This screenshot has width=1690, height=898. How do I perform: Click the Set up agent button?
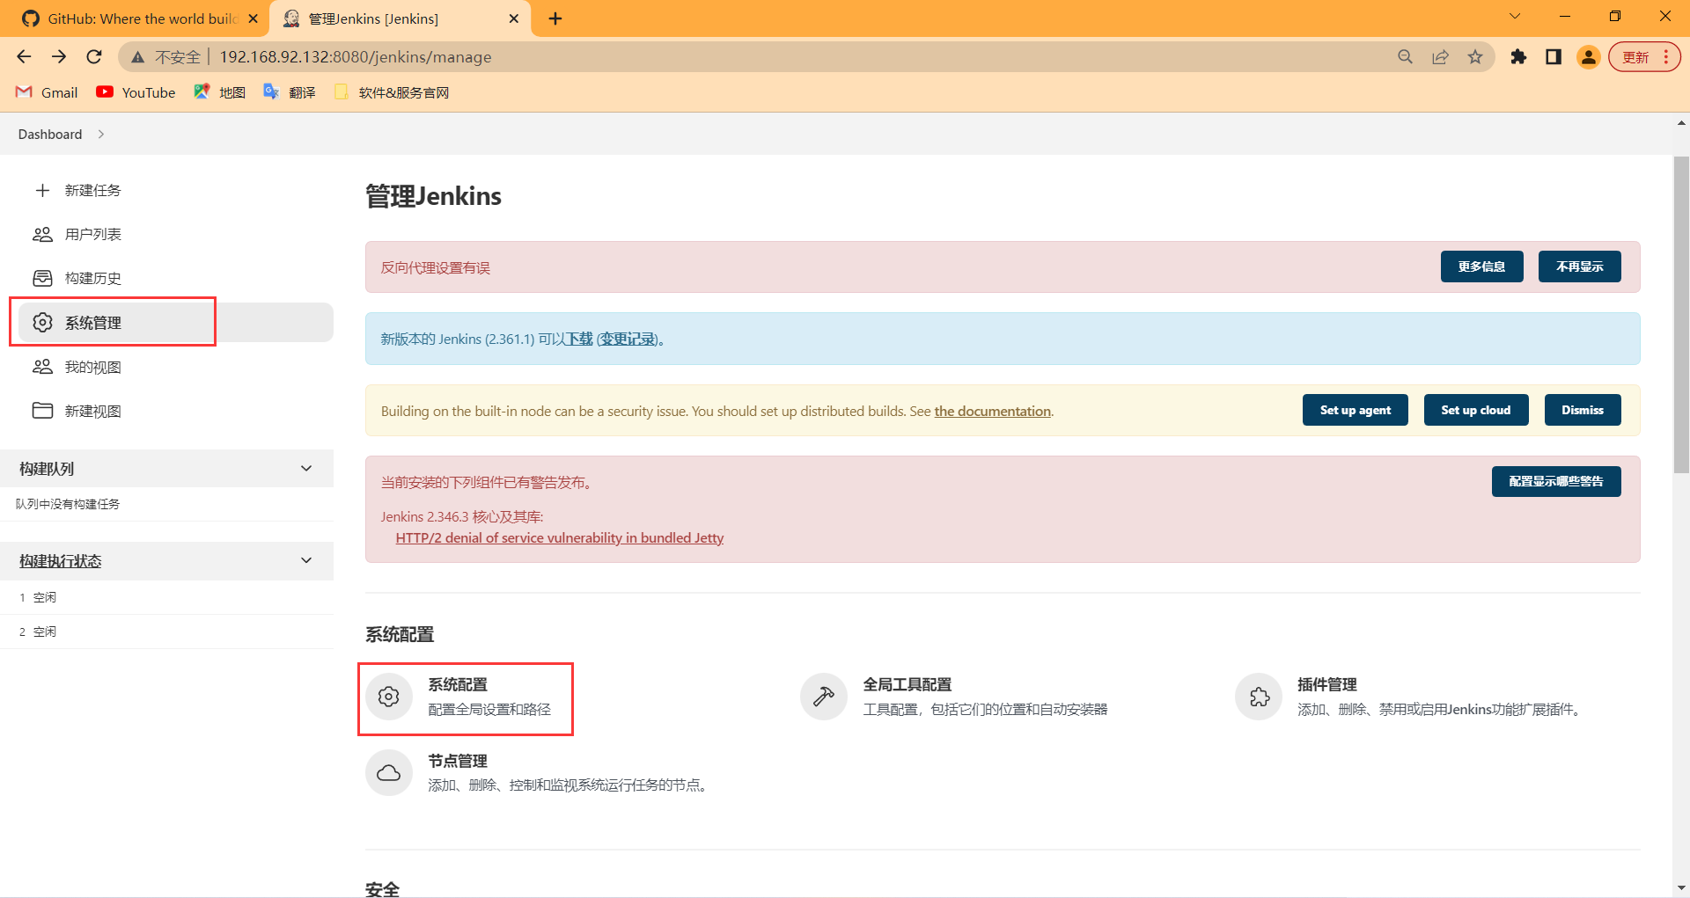pyautogui.click(x=1355, y=410)
